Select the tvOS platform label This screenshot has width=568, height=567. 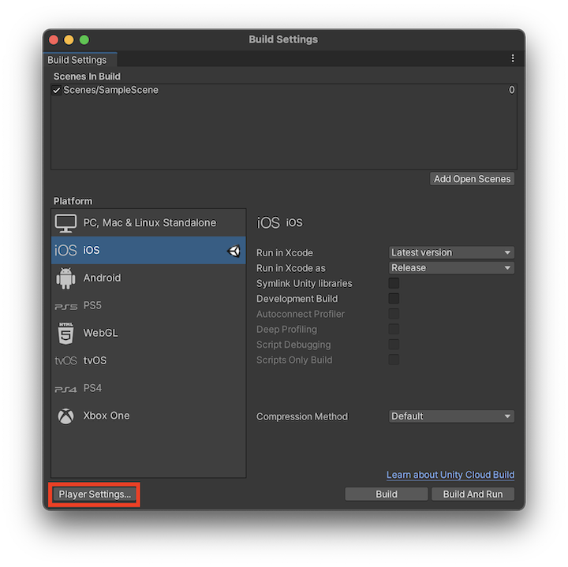(95, 360)
